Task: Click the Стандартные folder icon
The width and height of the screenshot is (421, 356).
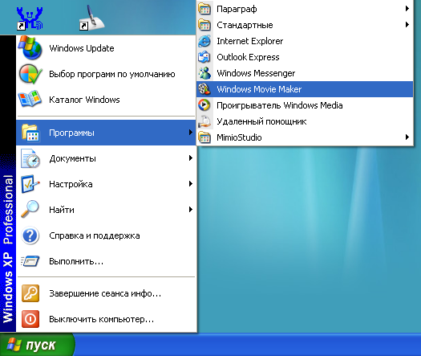Action: (204, 25)
